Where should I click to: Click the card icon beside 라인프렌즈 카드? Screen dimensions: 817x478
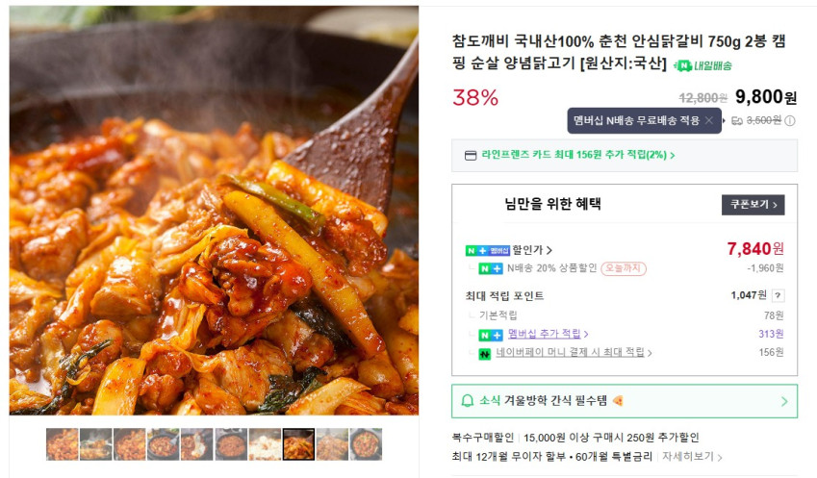click(x=470, y=155)
